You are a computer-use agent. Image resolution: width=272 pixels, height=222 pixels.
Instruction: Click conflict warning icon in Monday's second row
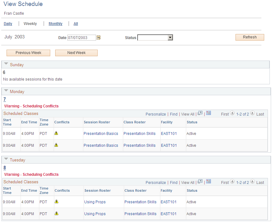pyautogui.click(x=56, y=145)
